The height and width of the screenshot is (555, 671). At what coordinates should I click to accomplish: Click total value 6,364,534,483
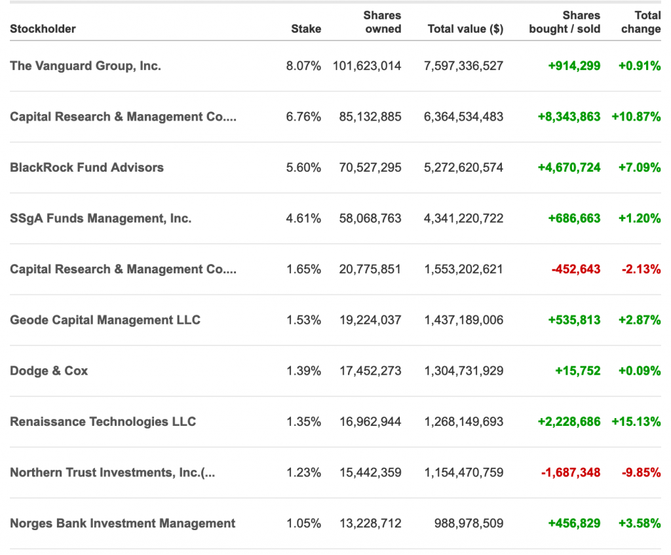(463, 117)
